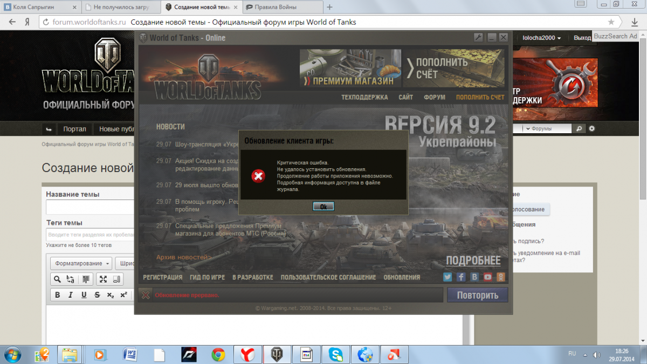The height and width of the screenshot is (364, 647).
Task: Expand the lolocha2000 user dropdown
Action: [541, 38]
